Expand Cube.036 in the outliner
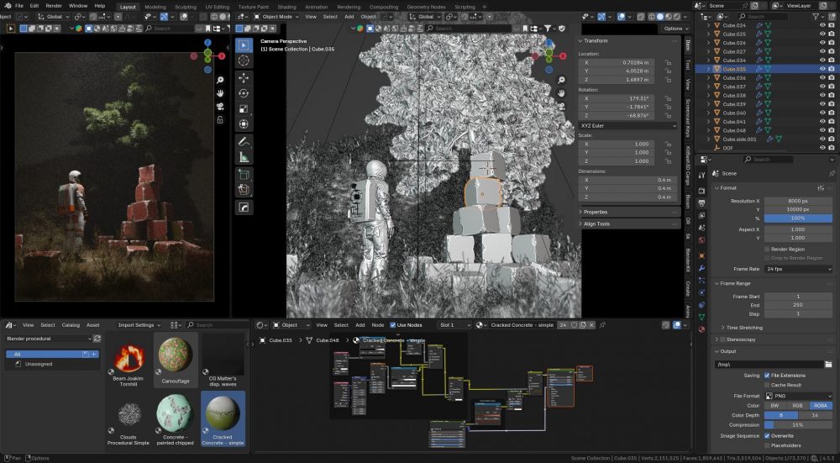Viewport: 840px width, 463px height. pos(709,77)
